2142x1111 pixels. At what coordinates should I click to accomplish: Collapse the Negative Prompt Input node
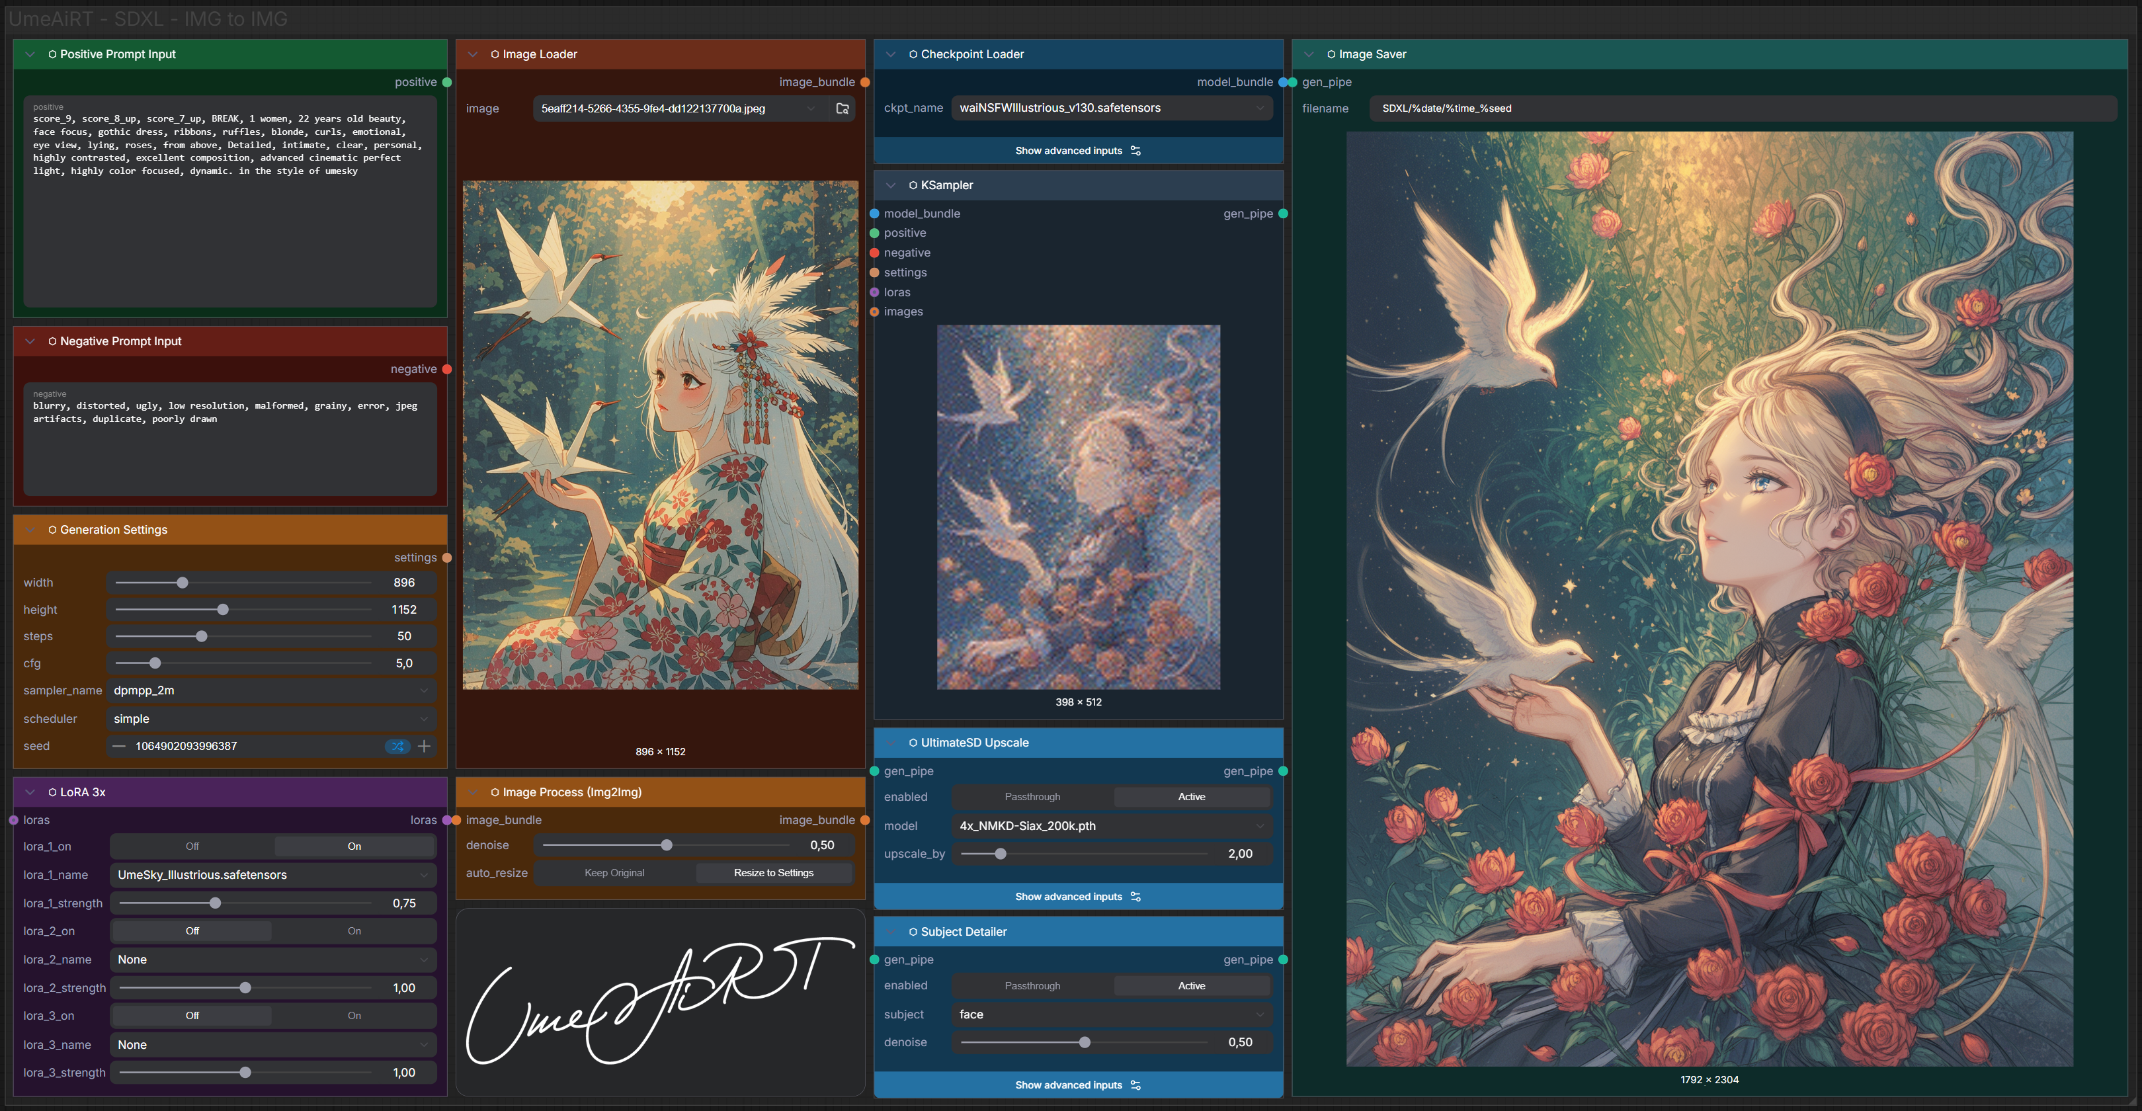click(30, 341)
